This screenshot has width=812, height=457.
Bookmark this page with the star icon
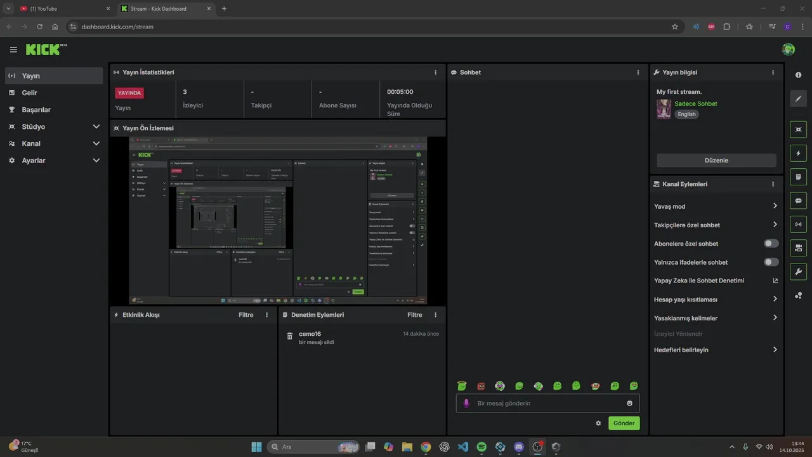[x=675, y=27]
